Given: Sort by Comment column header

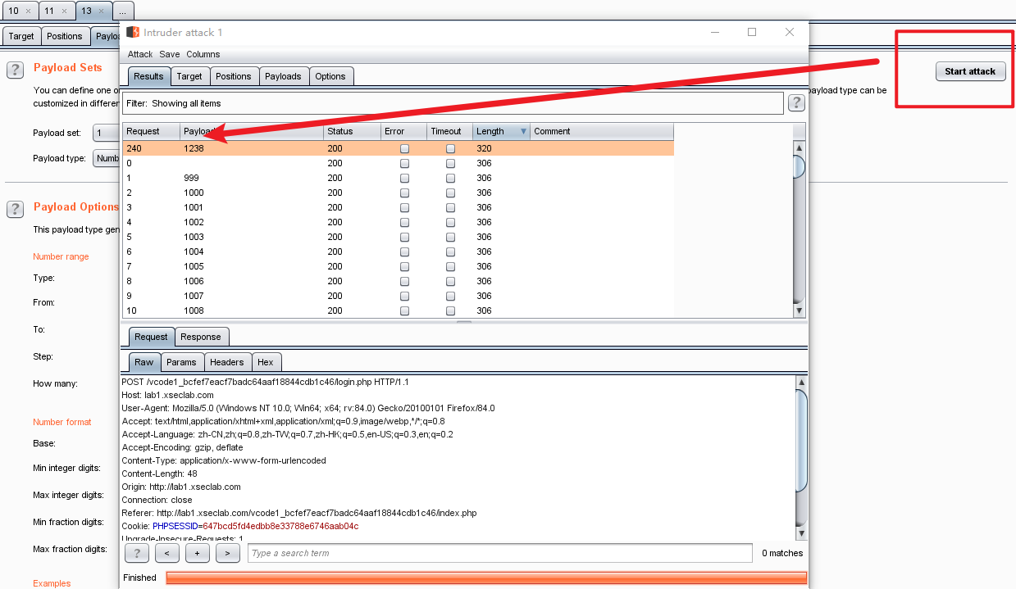Looking at the screenshot, I should click(602, 131).
